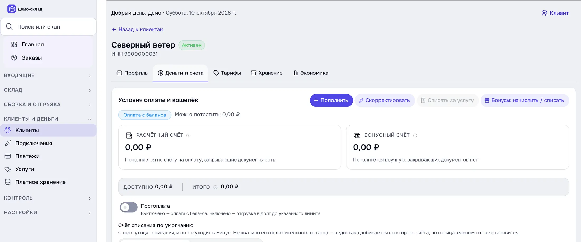Open Подключения section in the sidebar

coord(48,143)
